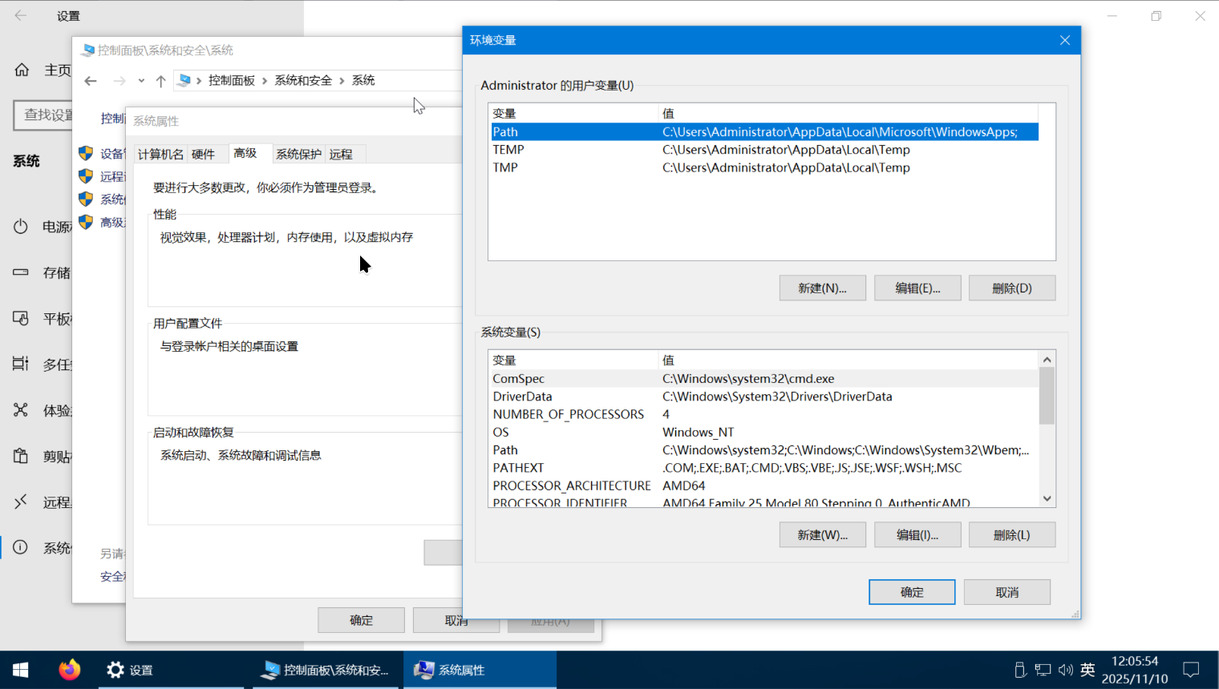Expand the recent locations dropdown arrow
The image size is (1219, 689).
(x=141, y=81)
